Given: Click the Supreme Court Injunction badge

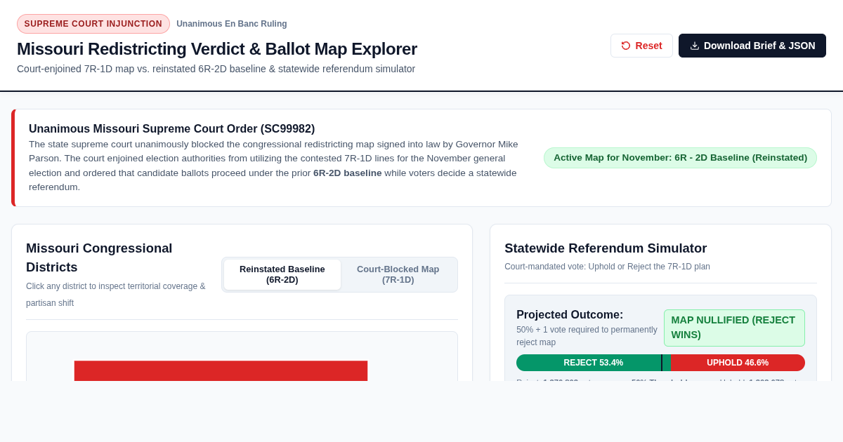Looking at the screenshot, I should click(x=93, y=24).
